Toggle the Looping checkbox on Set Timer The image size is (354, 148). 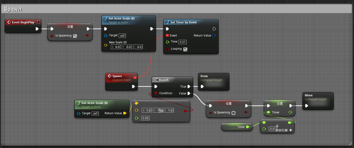(185, 49)
